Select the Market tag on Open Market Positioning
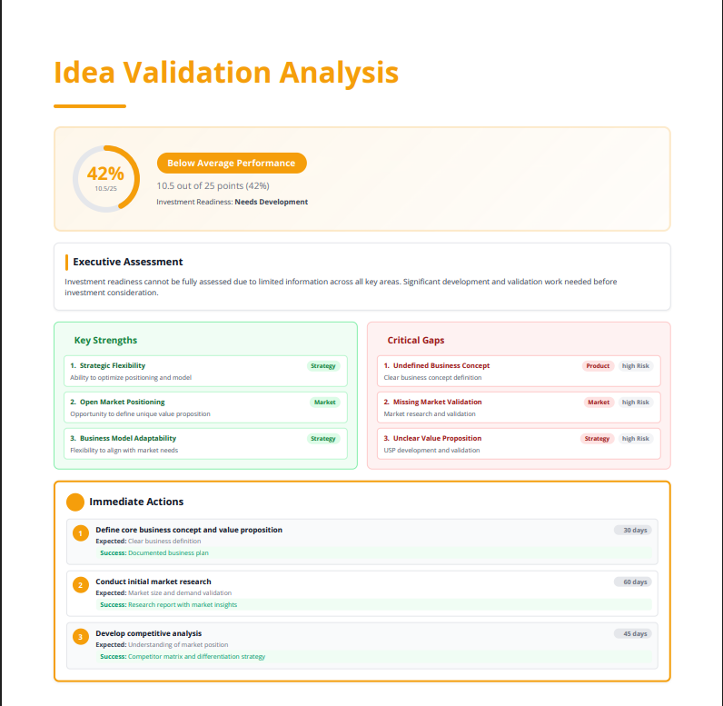The width and height of the screenshot is (723, 706). tap(324, 402)
